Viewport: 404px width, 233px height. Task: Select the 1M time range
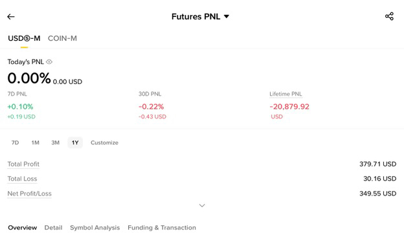point(36,142)
